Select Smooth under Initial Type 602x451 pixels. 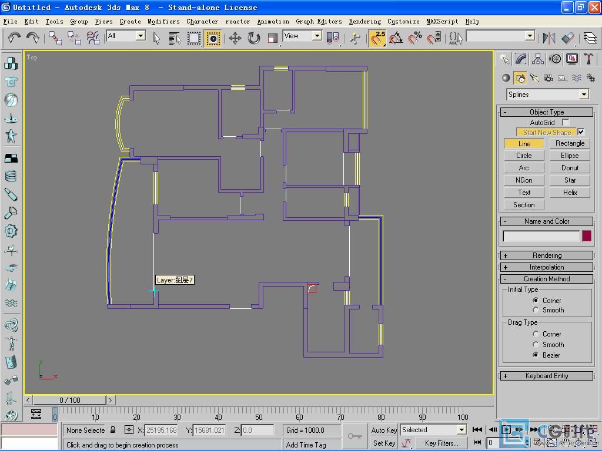click(536, 310)
